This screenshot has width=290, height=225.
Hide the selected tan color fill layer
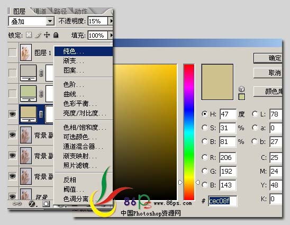coord(12,114)
